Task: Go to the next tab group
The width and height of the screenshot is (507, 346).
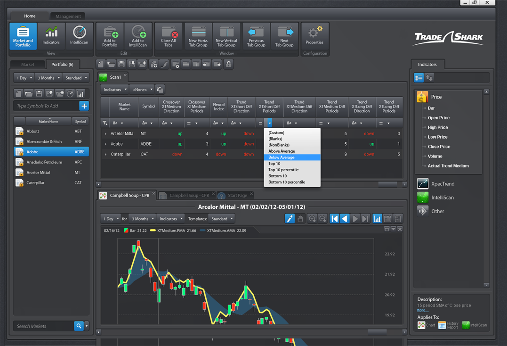Action: (x=284, y=36)
